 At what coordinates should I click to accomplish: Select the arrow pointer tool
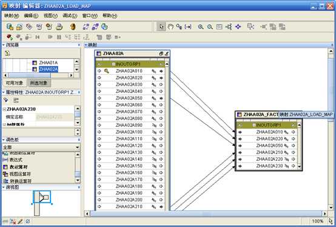click(x=161, y=27)
